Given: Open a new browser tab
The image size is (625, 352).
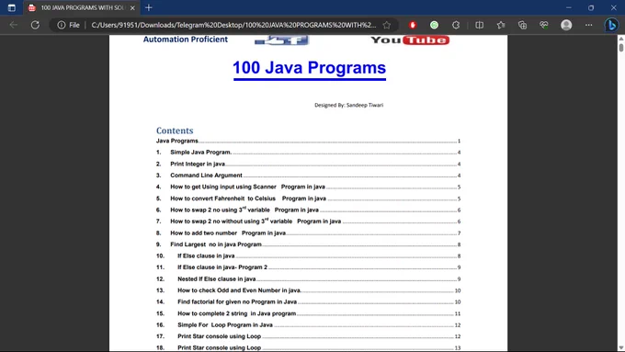Looking at the screenshot, I should coord(149,7).
